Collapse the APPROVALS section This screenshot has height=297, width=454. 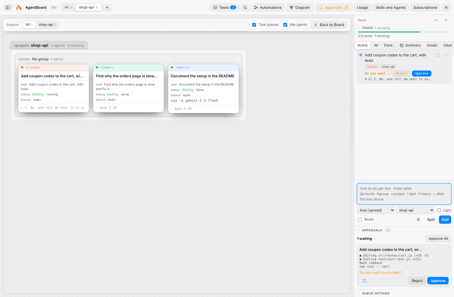point(359,230)
